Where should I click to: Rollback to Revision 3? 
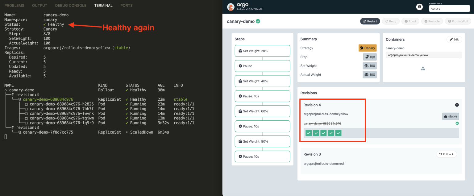pyautogui.click(x=446, y=154)
